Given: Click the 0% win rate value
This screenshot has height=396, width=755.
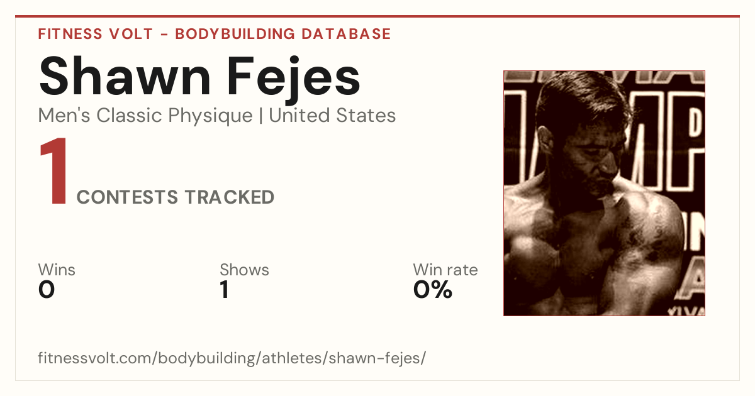Looking at the screenshot, I should [433, 290].
